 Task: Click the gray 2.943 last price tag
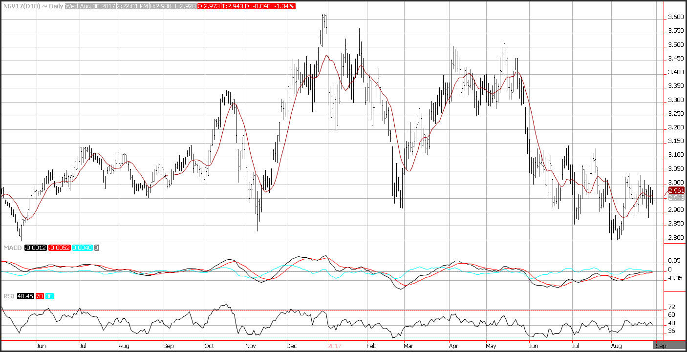tap(676, 197)
